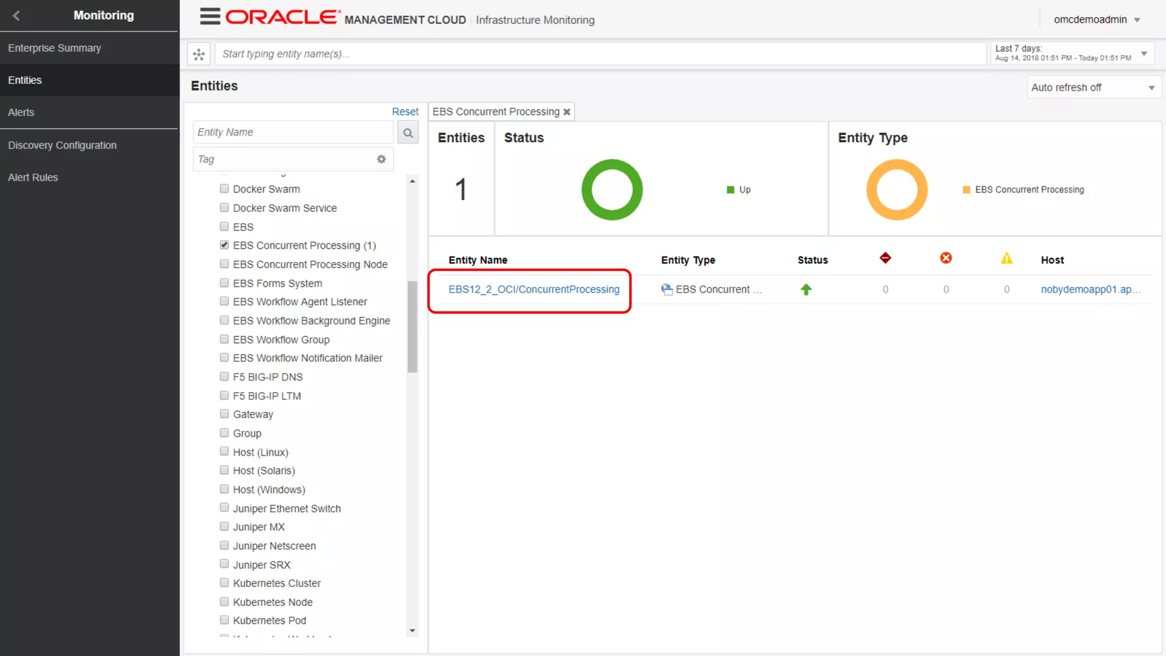
Task: Open the Auto refresh off dropdown
Action: 1094,87
